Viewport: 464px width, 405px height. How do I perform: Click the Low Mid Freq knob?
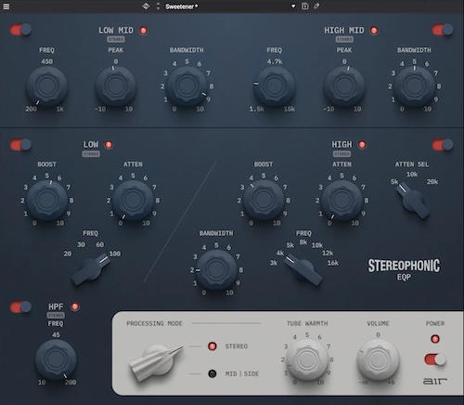(46, 86)
